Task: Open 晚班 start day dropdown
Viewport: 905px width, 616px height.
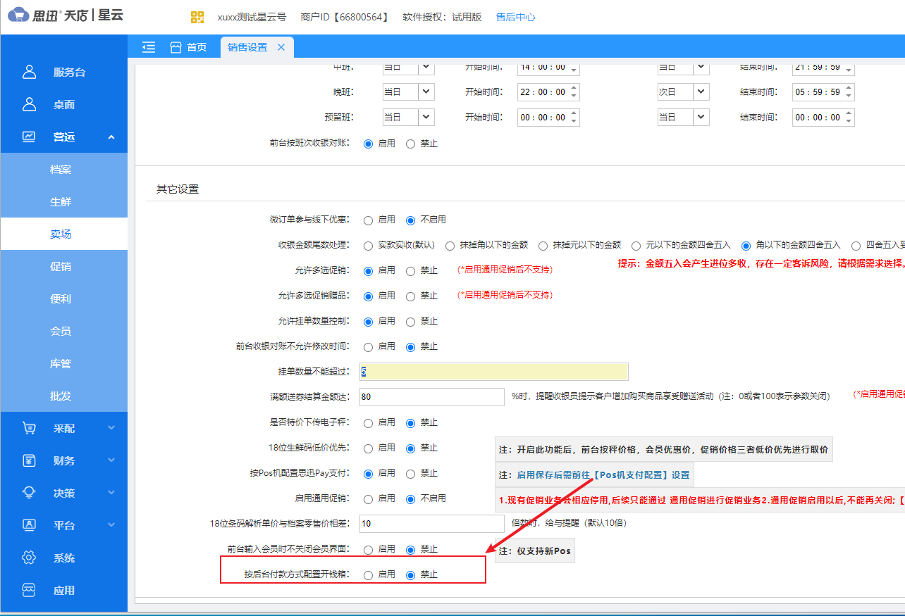Action: pyautogui.click(x=426, y=92)
